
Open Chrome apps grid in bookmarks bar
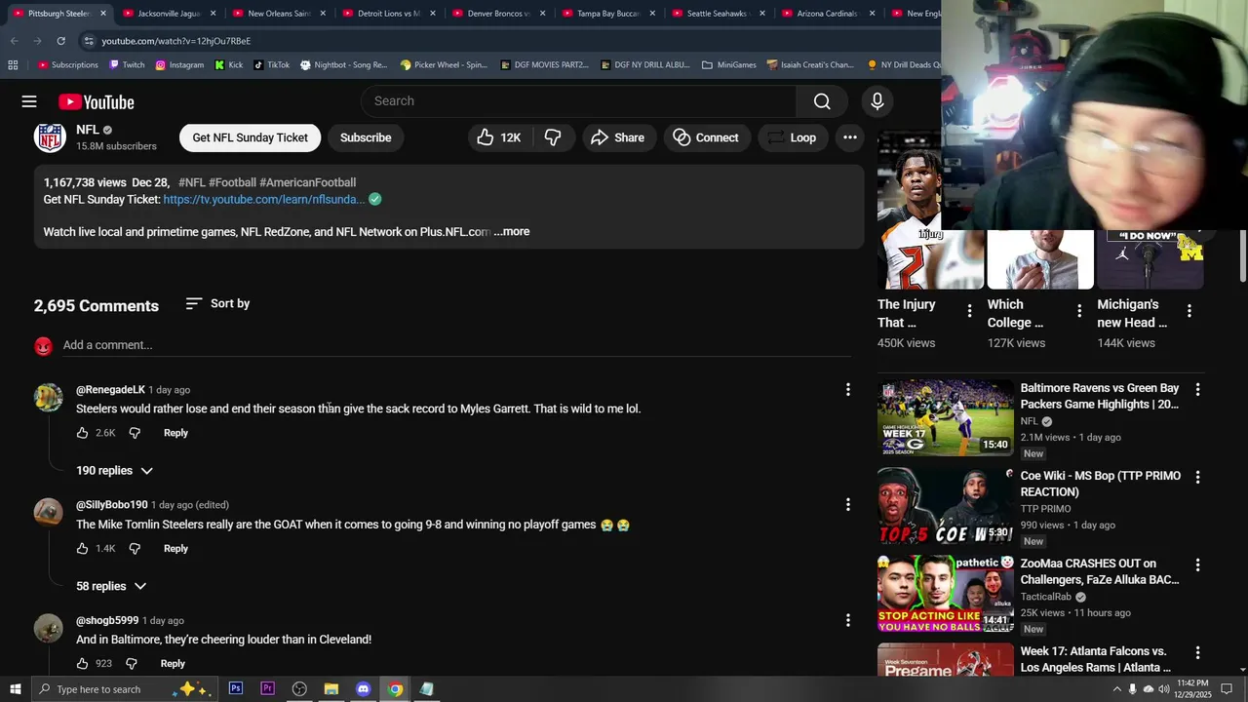[x=13, y=65]
